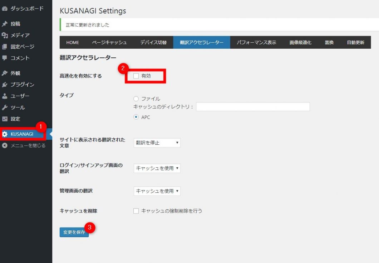
Task: Click the サイトに表示される翻訳された文章 label
Action: coord(92,143)
